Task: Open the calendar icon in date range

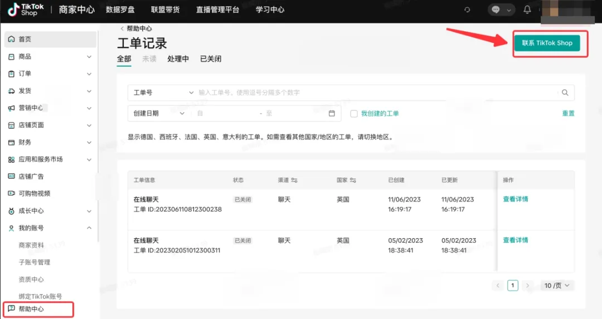Action: (332, 113)
